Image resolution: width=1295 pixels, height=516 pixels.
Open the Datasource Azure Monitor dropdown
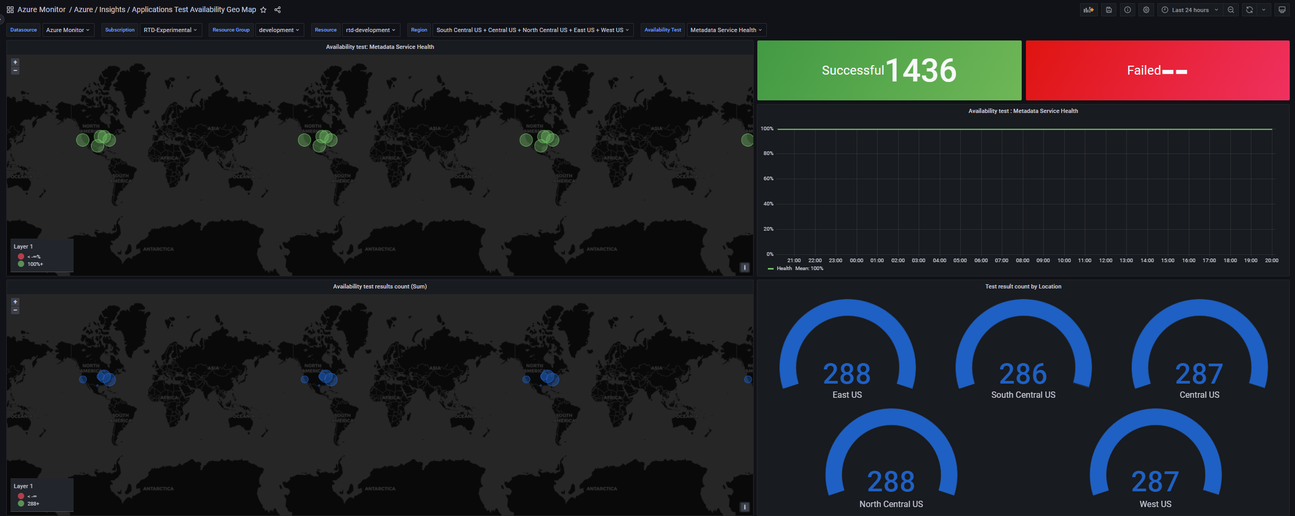68,30
